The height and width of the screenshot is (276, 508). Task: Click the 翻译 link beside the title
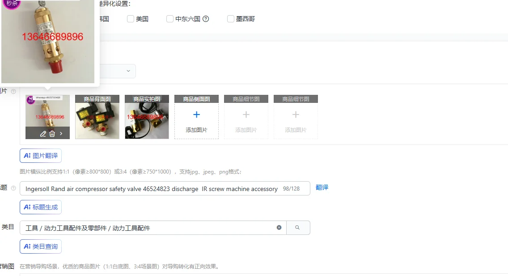point(322,187)
